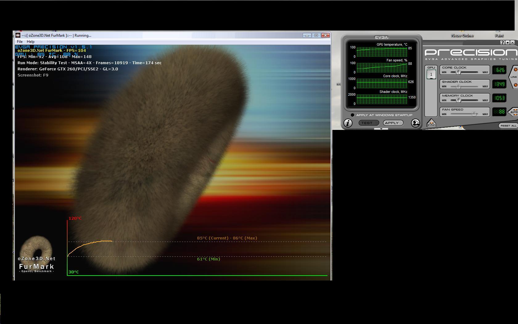The image size is (518, 324).
Task: Open the FurMark File menu
Action: [20, 41]
